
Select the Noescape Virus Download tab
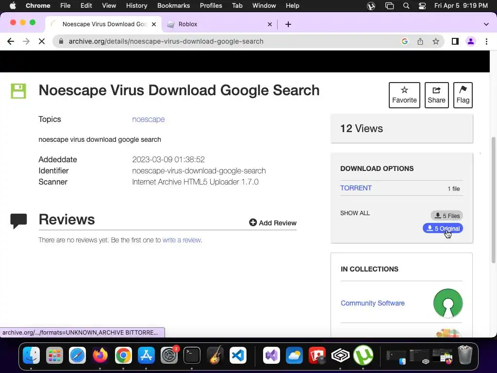click(x=103, y=24)
